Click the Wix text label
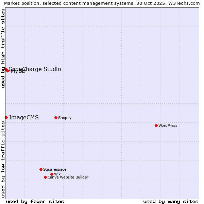Image resolution: width=204 pixels, height=204 pixels. (x=57, y=174)
